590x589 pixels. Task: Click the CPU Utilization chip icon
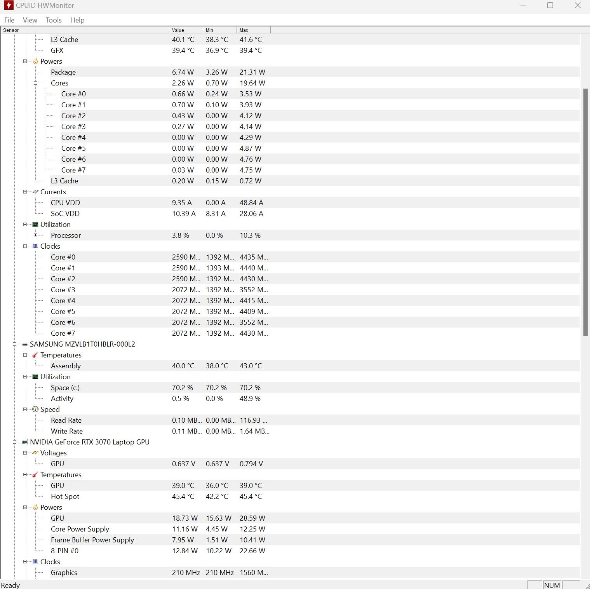35,225
